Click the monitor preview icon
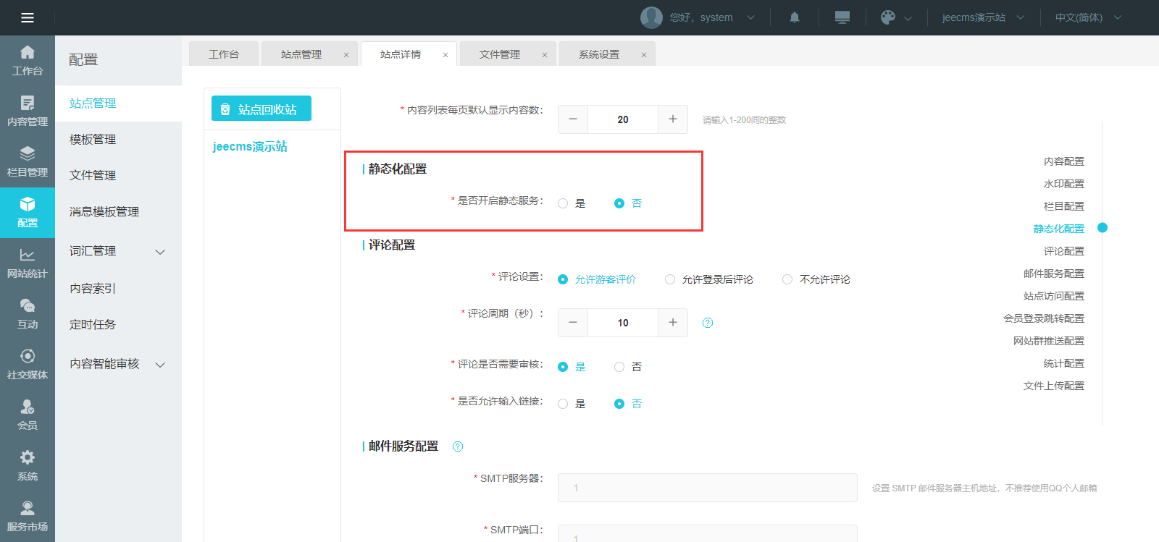Image resolution: width=1159 pixels, height=542 pixels. point(842,17)
